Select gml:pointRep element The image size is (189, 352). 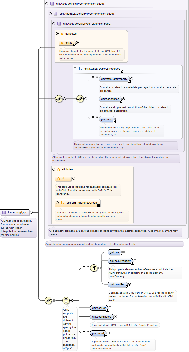[x=118, y=284]
